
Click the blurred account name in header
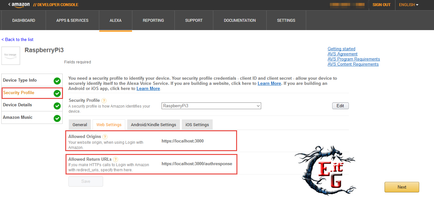tap(348, 5)
